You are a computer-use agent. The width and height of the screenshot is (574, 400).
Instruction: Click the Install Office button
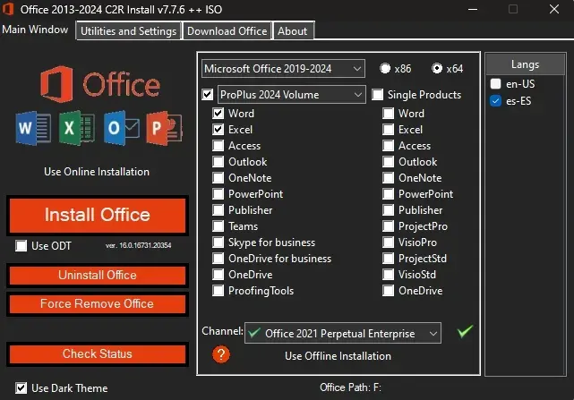pos(98,215)
